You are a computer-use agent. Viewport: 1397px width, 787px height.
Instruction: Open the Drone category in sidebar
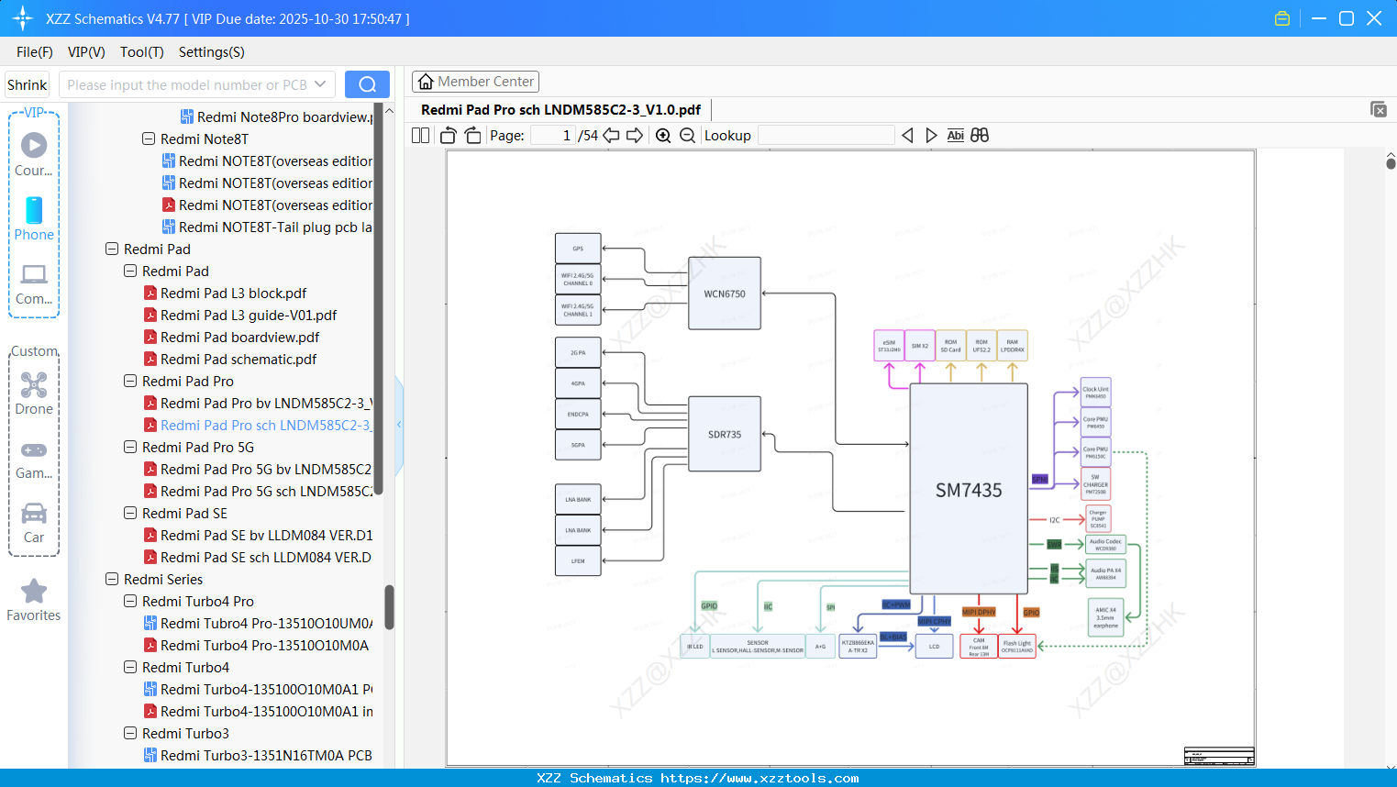34,393
